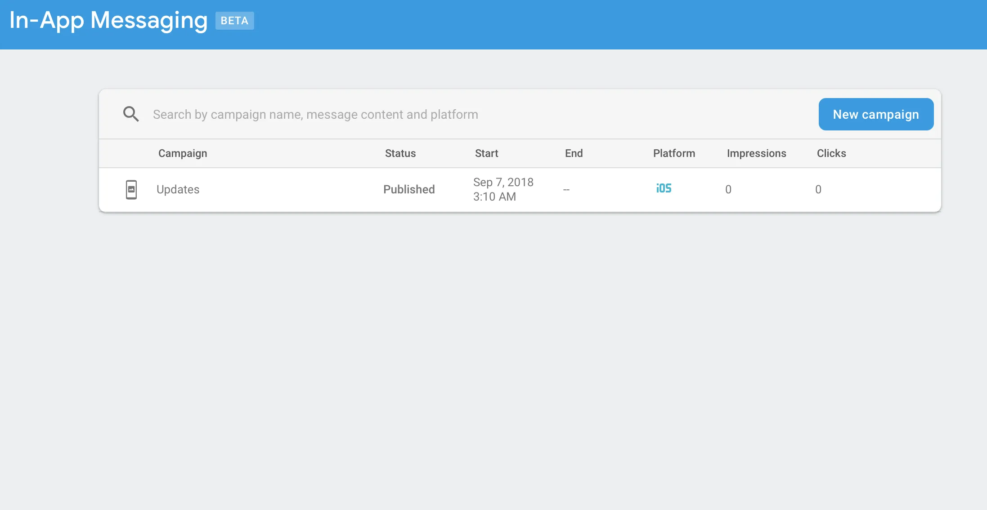The width and height of the screenshot is (987, 510).
Task: Click the Campaign column header
Action: tap(183, 153)
